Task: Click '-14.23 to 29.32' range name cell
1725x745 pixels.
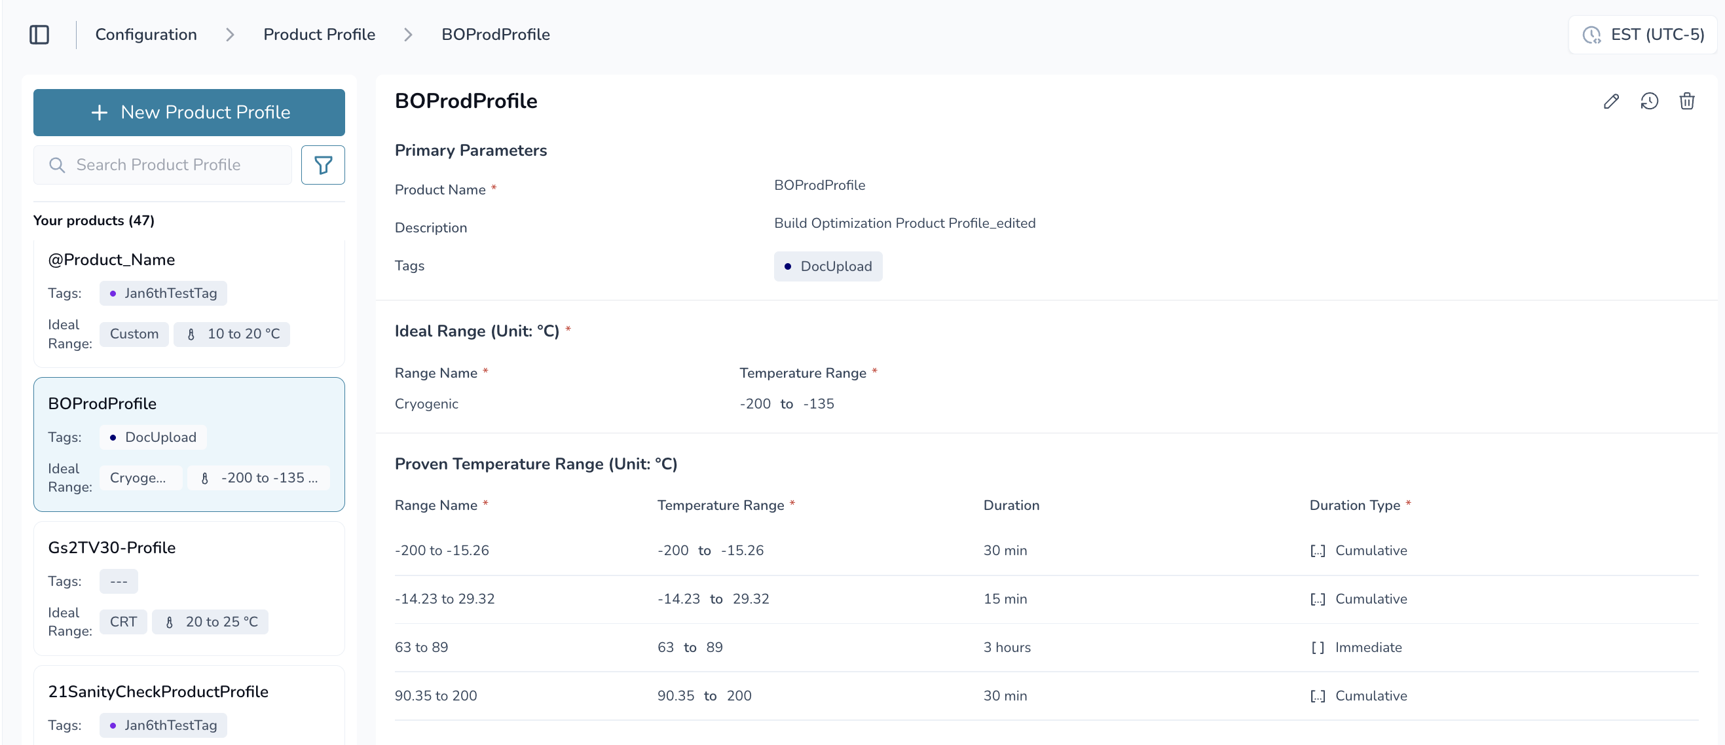Action: [x=445, y=599]
